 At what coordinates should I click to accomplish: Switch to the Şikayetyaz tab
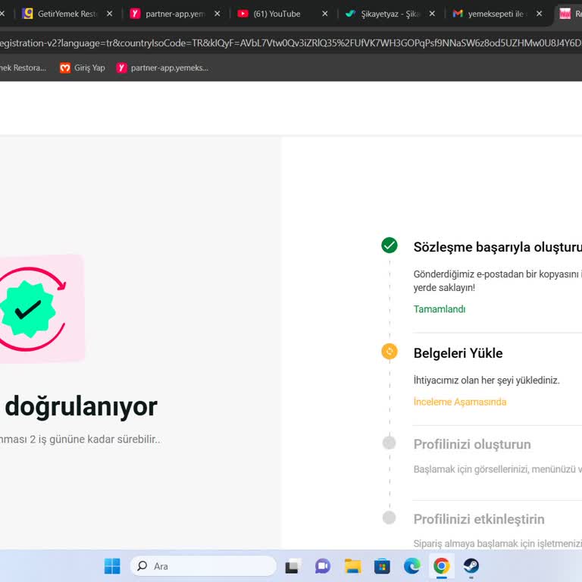pos(390,14)
